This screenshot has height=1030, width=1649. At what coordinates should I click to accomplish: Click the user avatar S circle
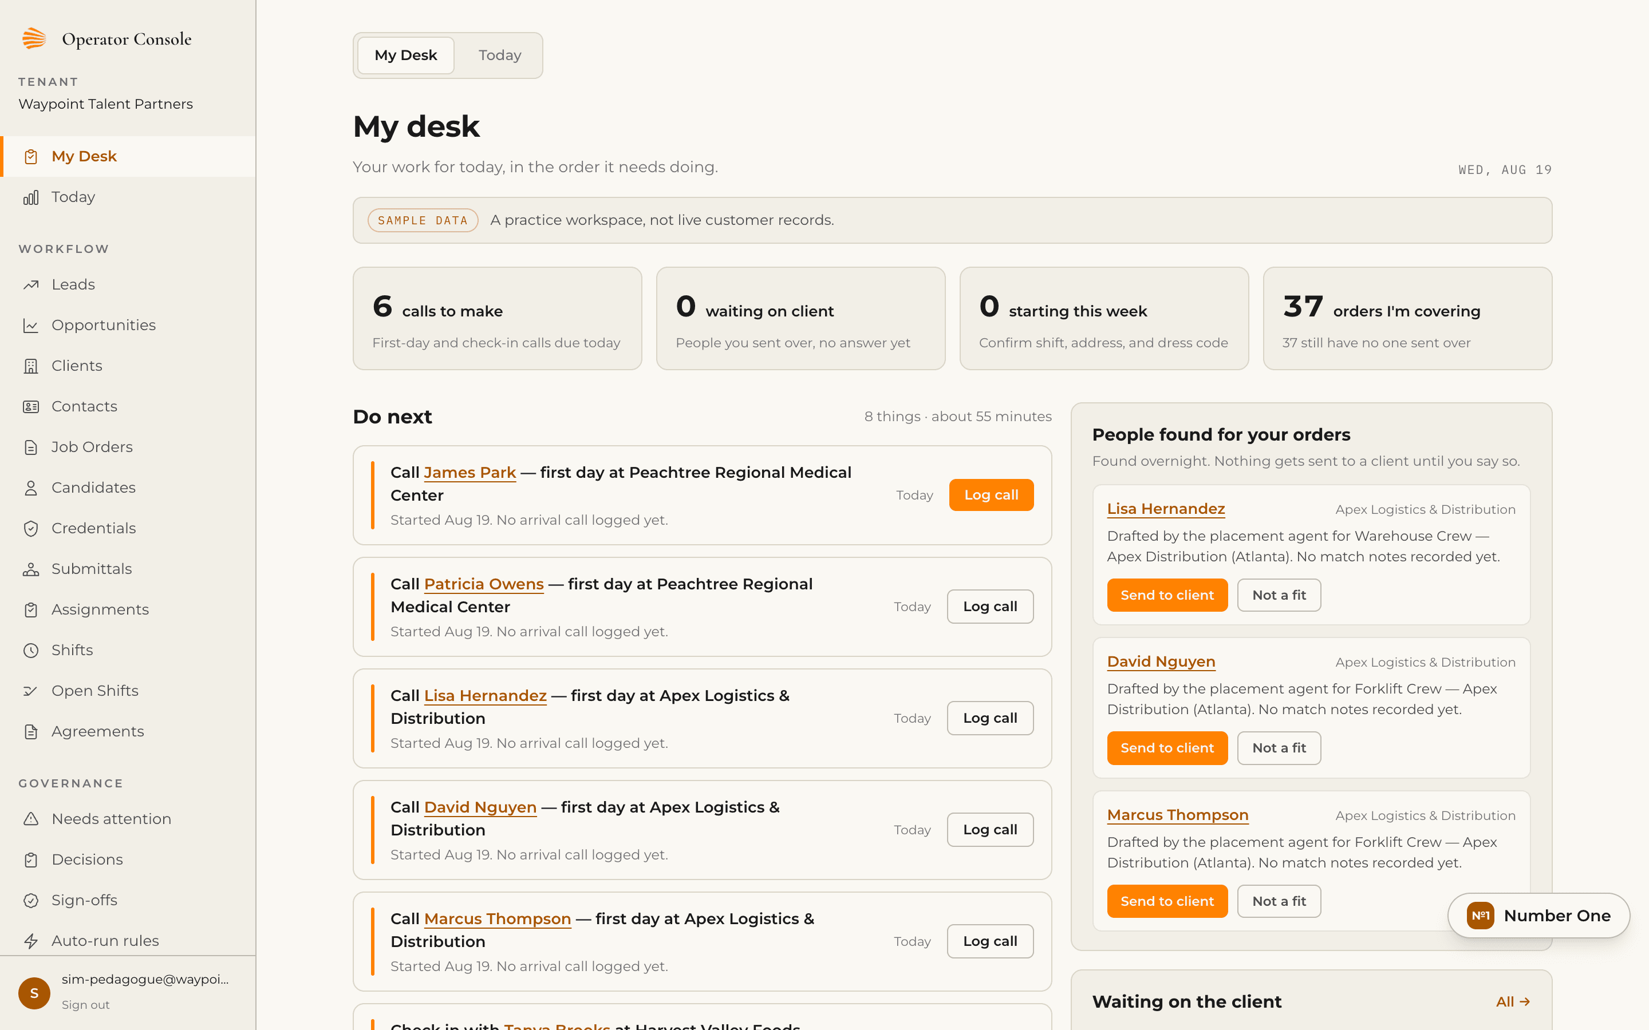pyautogui.click(x=34, y=993)
